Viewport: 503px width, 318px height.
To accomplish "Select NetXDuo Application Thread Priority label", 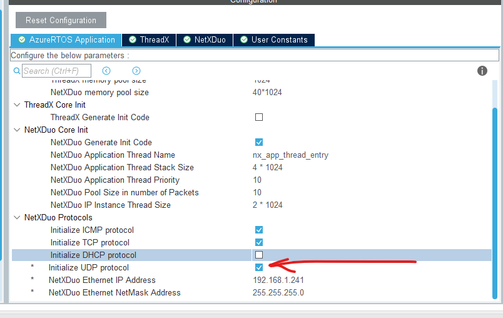I will coord(115,180).
